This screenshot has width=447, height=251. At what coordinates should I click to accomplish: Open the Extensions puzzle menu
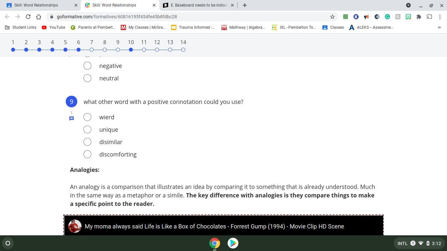(419, 17)
